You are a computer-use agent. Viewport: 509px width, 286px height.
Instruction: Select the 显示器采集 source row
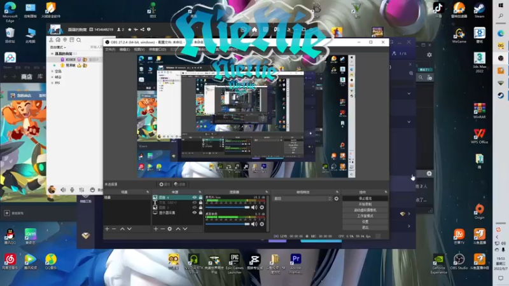click(178, 213)
